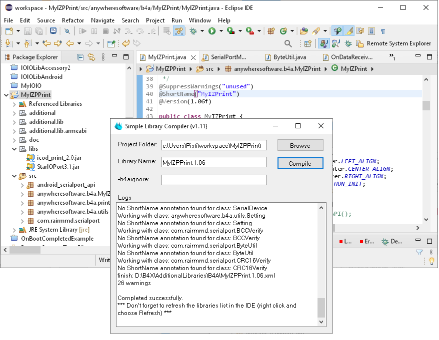Click the filter funnel icon in bottom panel
439x340 pixels.
(x=419, y=252)
